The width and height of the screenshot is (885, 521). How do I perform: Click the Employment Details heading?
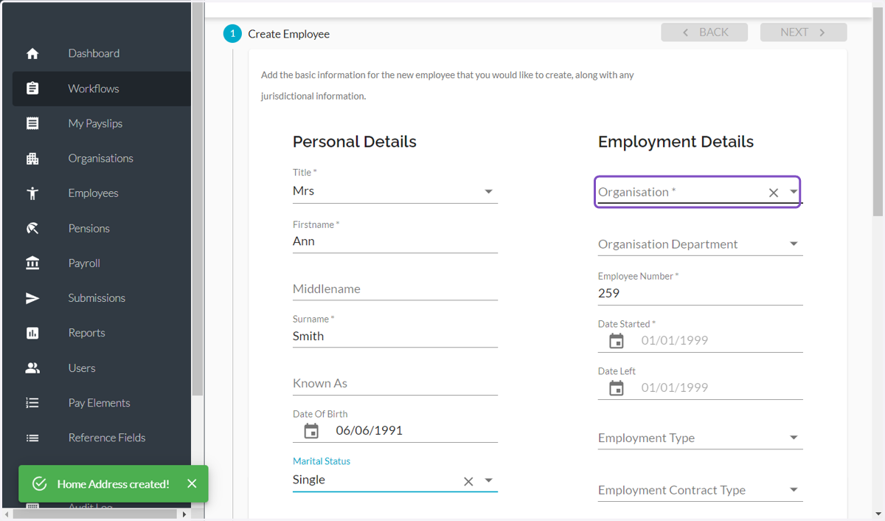676,142
